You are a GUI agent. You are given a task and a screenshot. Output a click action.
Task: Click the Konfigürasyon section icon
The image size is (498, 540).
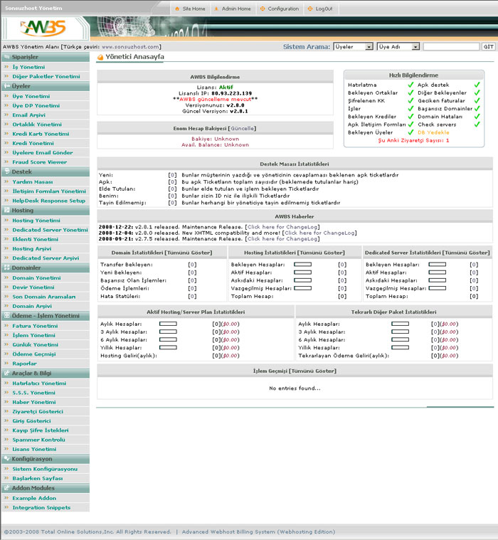pos(6,459)
